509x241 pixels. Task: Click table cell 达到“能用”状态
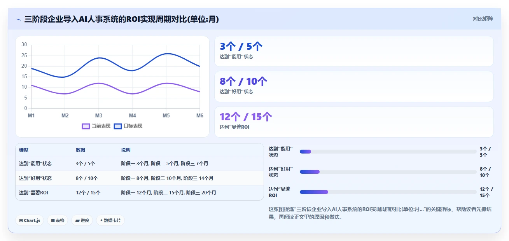35,164
